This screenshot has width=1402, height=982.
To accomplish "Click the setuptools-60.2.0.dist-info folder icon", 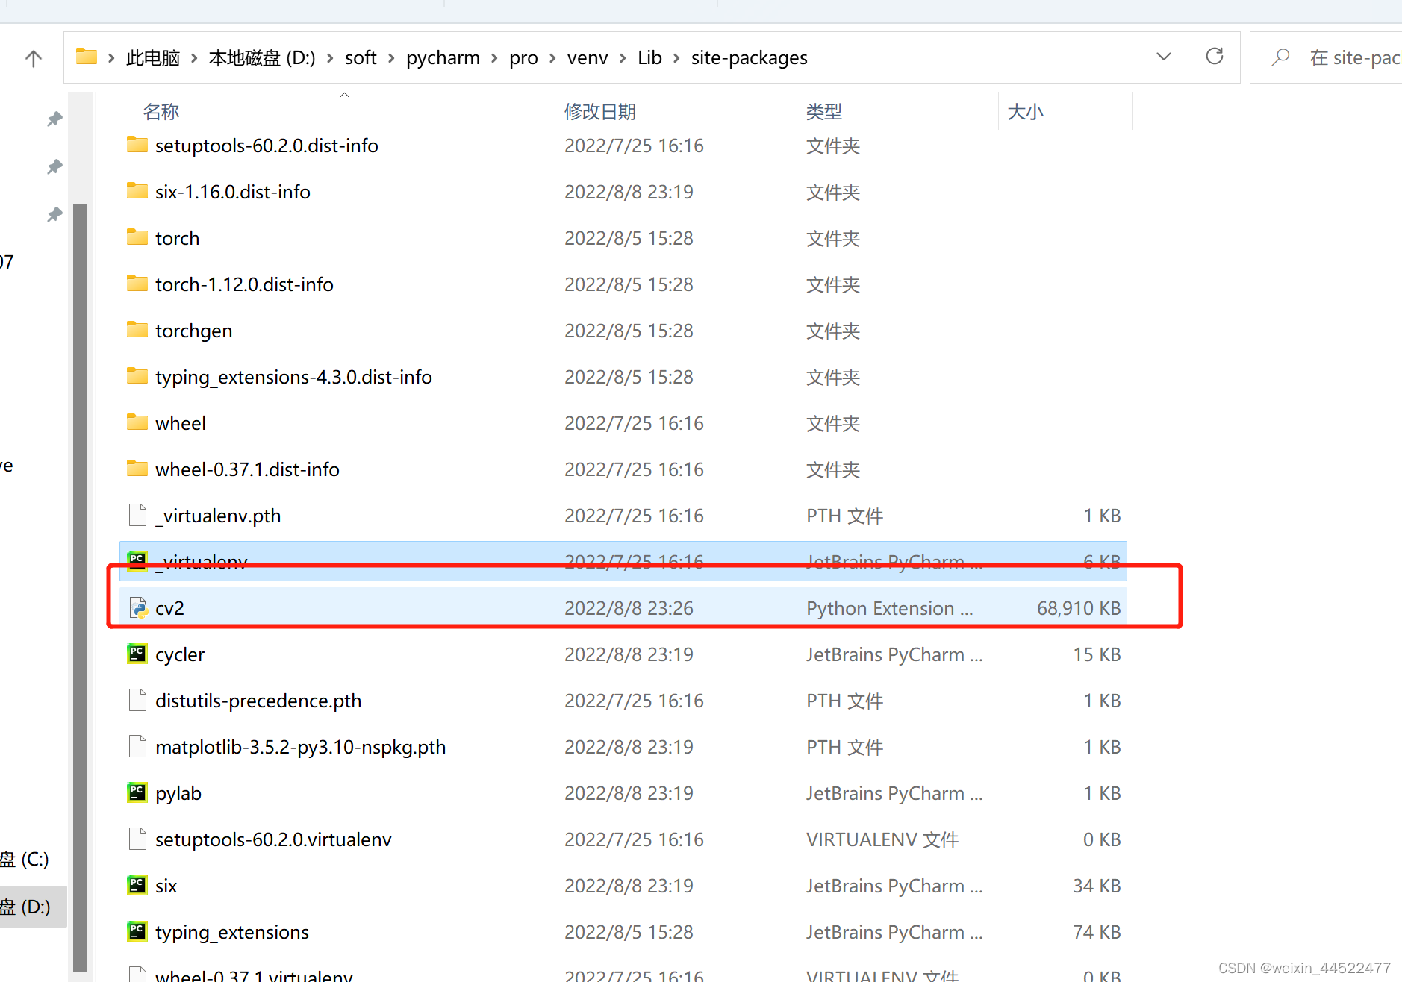I will 137,145.
